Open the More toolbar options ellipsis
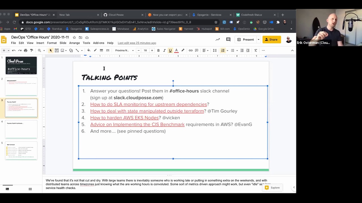The height and width of the screenshot is (203, 362). (263, 50)
